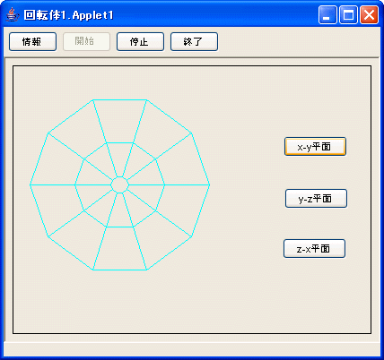Quit using the 終了 button
The width and height of the screenshot is (384, 360).
coord(194,42)
